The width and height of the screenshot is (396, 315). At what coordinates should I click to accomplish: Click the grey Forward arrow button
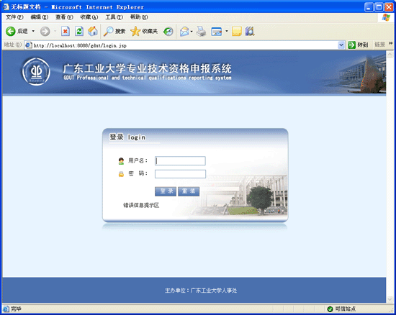[x=45, y=32]
